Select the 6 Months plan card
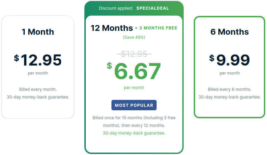Viewport: 267px width, 155px height. [230, 67]
